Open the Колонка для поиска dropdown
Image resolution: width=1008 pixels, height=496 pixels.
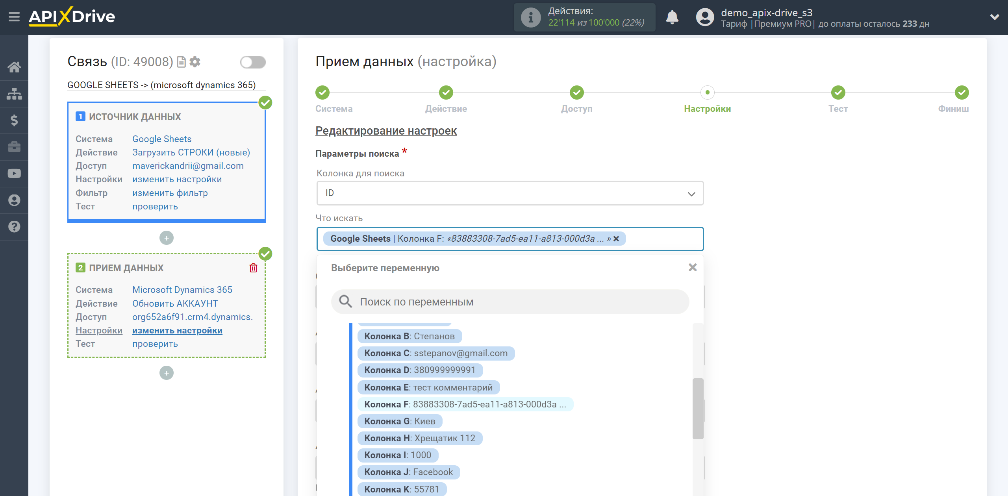[x=510, y=193]
